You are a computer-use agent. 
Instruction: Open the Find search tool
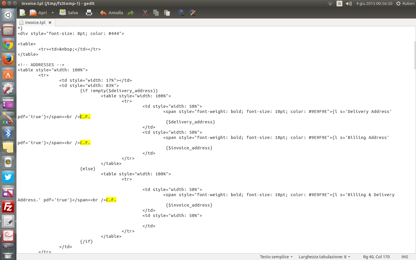pos(181,13)
